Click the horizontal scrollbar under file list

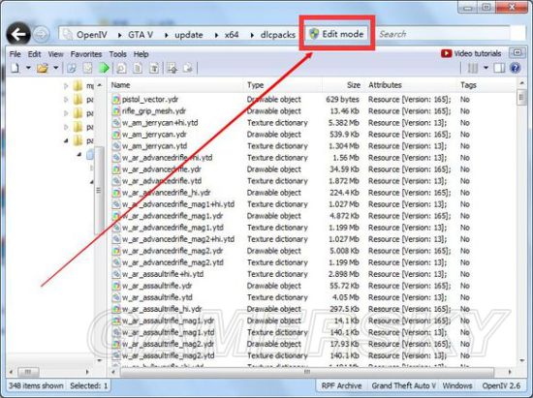point(307,372)
